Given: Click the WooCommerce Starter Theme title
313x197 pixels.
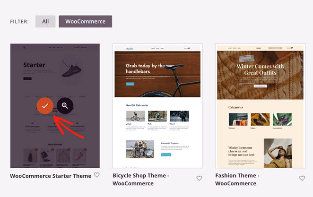Looking at the screenshot, I should (x=51, y=176).
